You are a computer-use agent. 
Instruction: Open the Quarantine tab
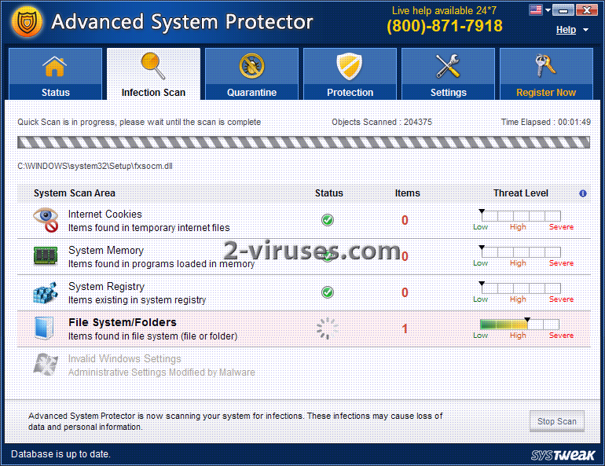coord(251,74)
